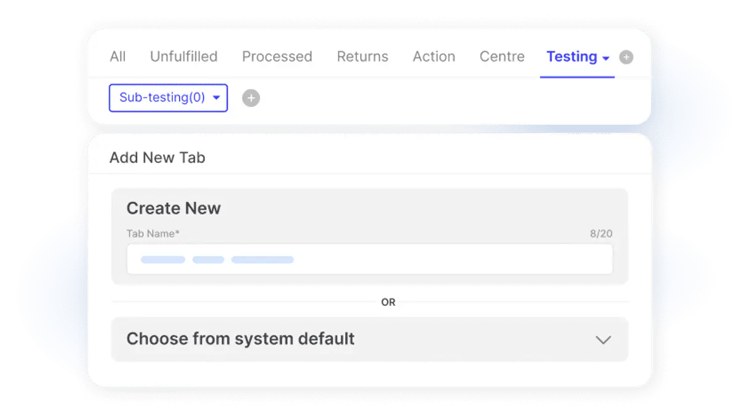The image size is (738, 414).
Task: Click the chevron on Choose from system default
Action: point(603,340)
